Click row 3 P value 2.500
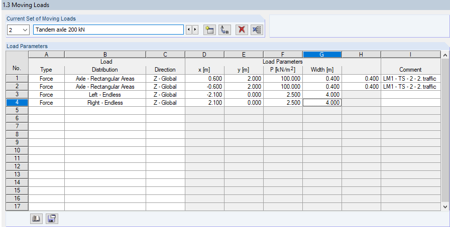Image resolution: width=450 pixels, height=227 pixels. (283, 95)
